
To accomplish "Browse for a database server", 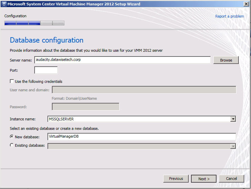I will point(226,60).
